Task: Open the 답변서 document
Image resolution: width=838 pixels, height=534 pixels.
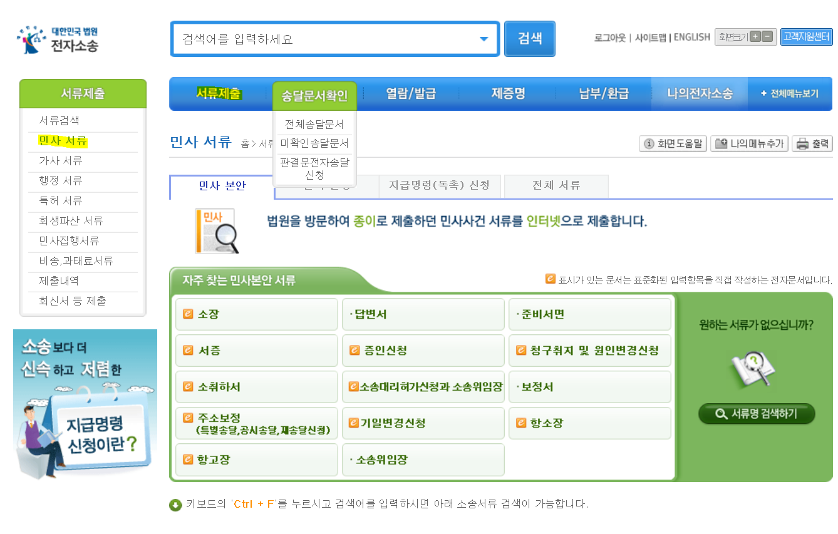Action: point(423,314)
